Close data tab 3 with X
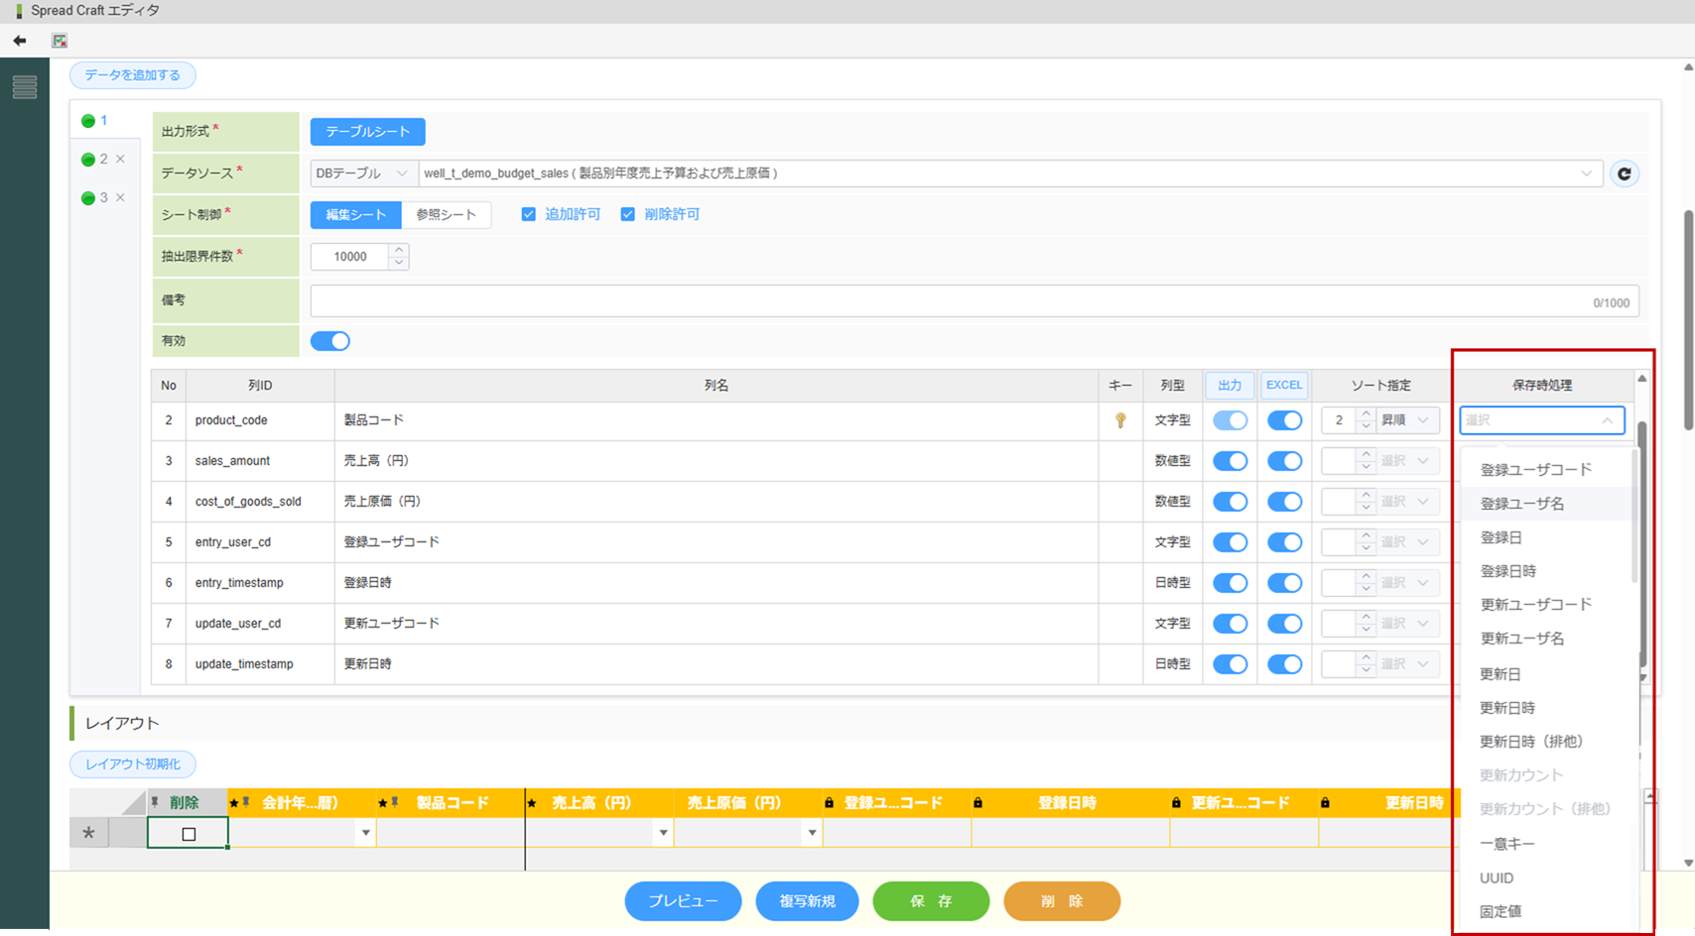 [x=120, y=197]
